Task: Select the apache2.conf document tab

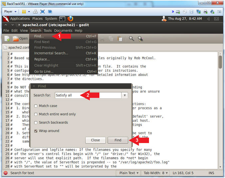Action: 16,48
